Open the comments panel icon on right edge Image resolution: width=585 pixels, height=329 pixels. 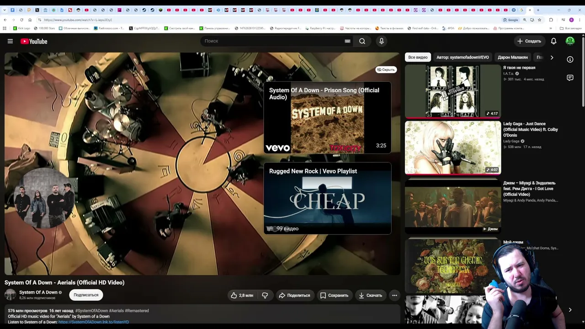coord(570,78)
